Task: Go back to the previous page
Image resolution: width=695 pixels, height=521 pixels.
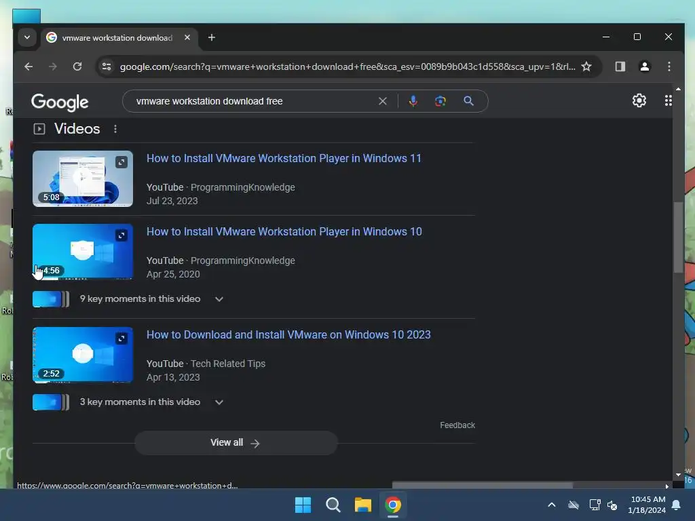Action: [x=29, y=66]
